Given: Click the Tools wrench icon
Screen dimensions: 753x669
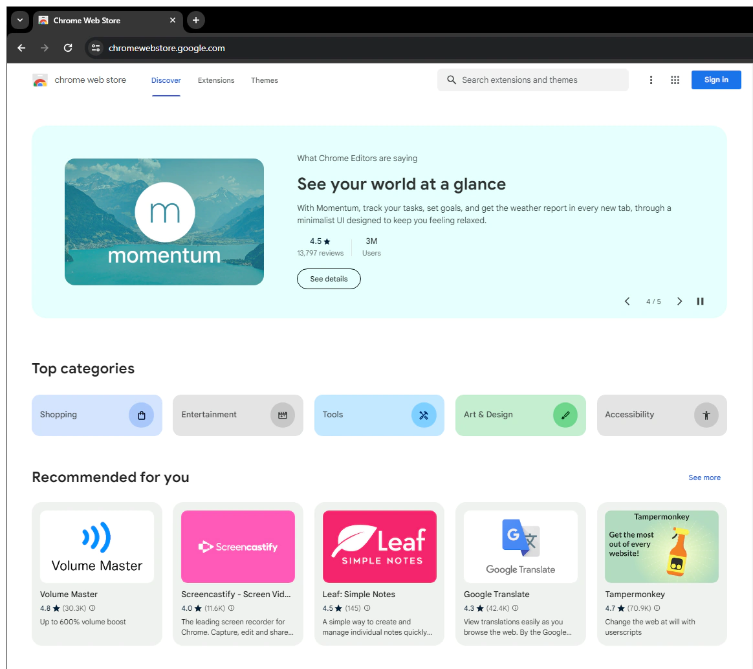Looking at the screenshot, I should [x=424, y=415].
